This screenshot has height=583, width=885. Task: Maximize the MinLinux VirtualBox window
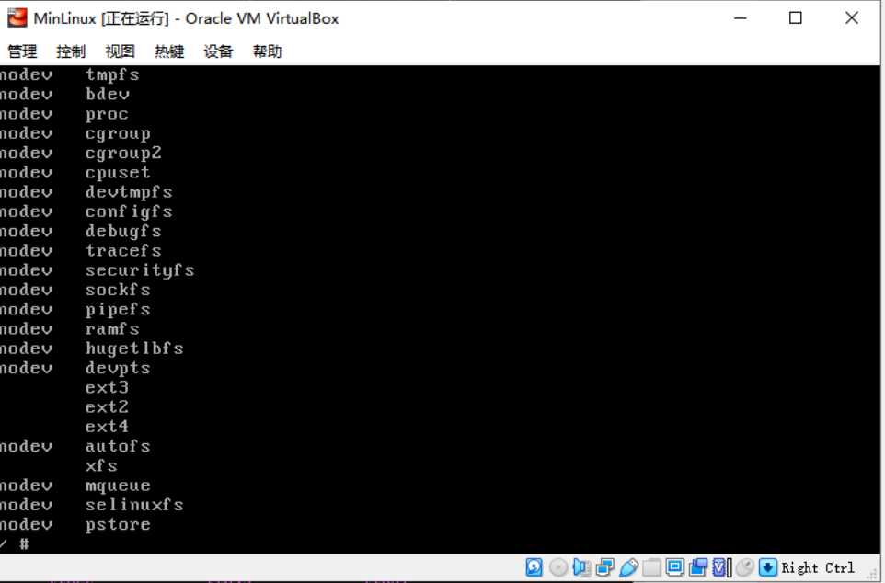pyautogui.click(x=795, y=18)
